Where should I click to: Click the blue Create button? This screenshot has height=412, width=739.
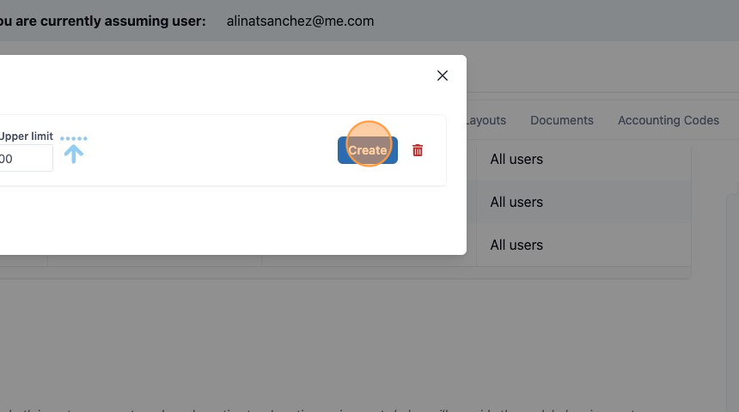368,150
